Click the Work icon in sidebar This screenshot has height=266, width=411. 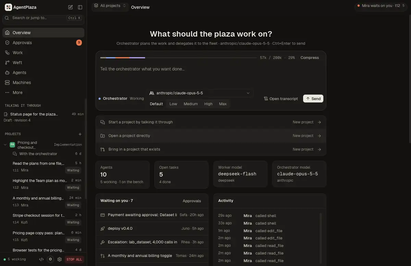click(7, 52)
